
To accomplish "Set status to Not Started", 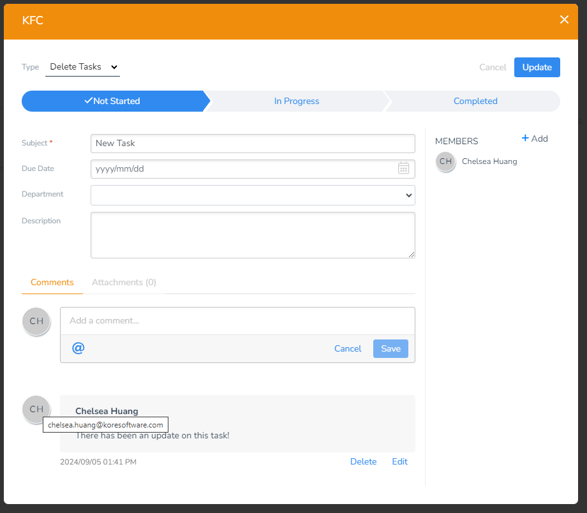I will point(114,101).
